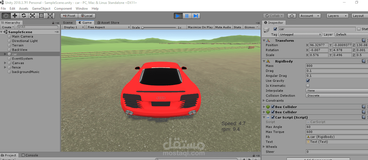Switch to the Asset Store tab

pos(108,23)
